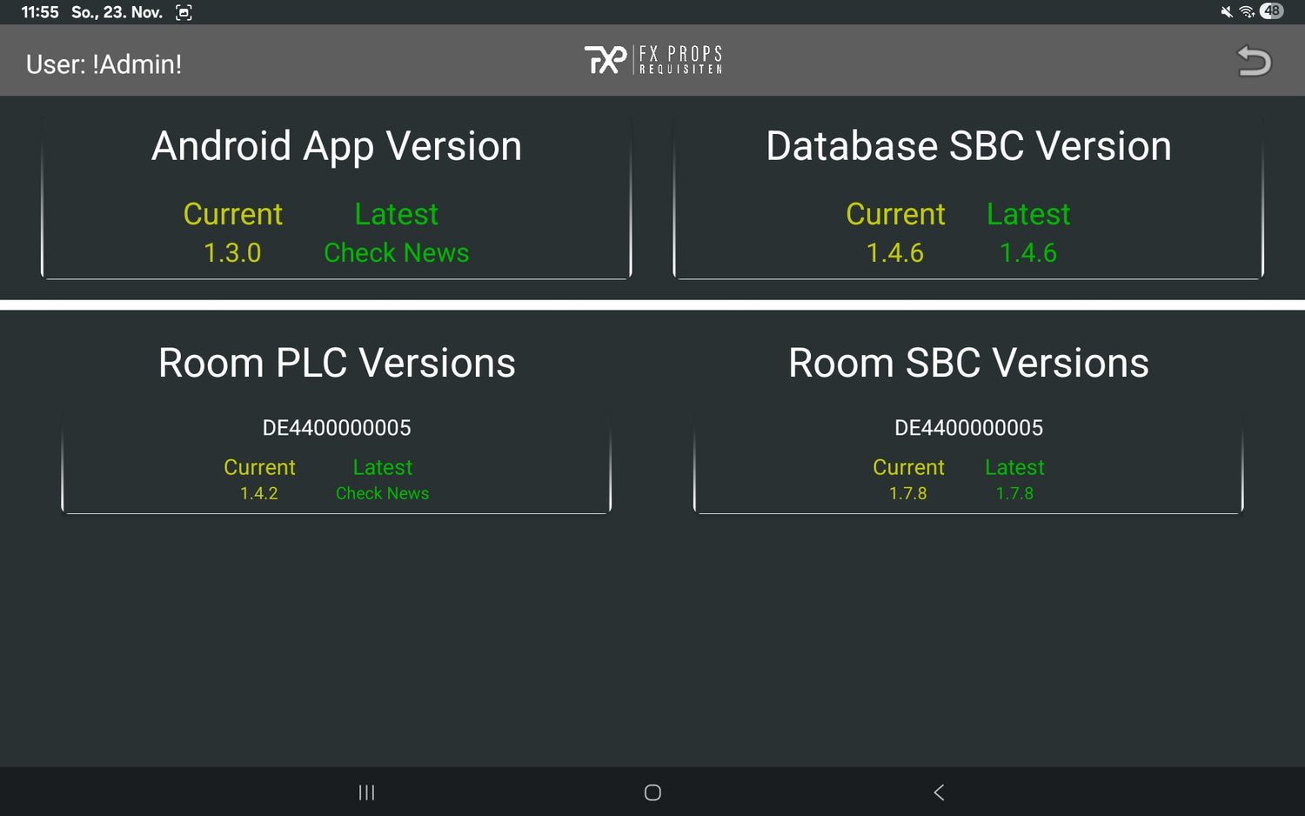This screenshot has width=1305, height=816.
Task: Tap the muted sound status icon
Action: pyautogui.click(x=1227, y=11)
